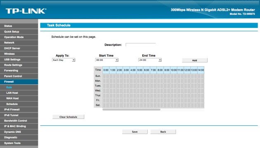Click the Save button

[x=135, y=132]
